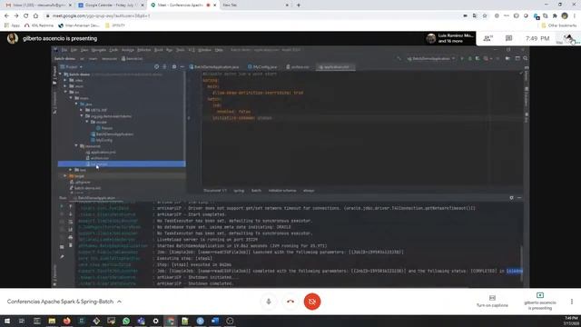Open the BatchDemoApplication run configuration dropdown
The image size is (581, 327).
point(431,58)
